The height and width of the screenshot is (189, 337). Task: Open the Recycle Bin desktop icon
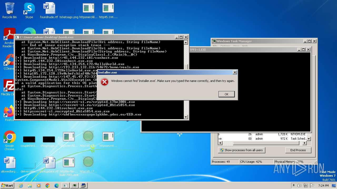(9, 10)
